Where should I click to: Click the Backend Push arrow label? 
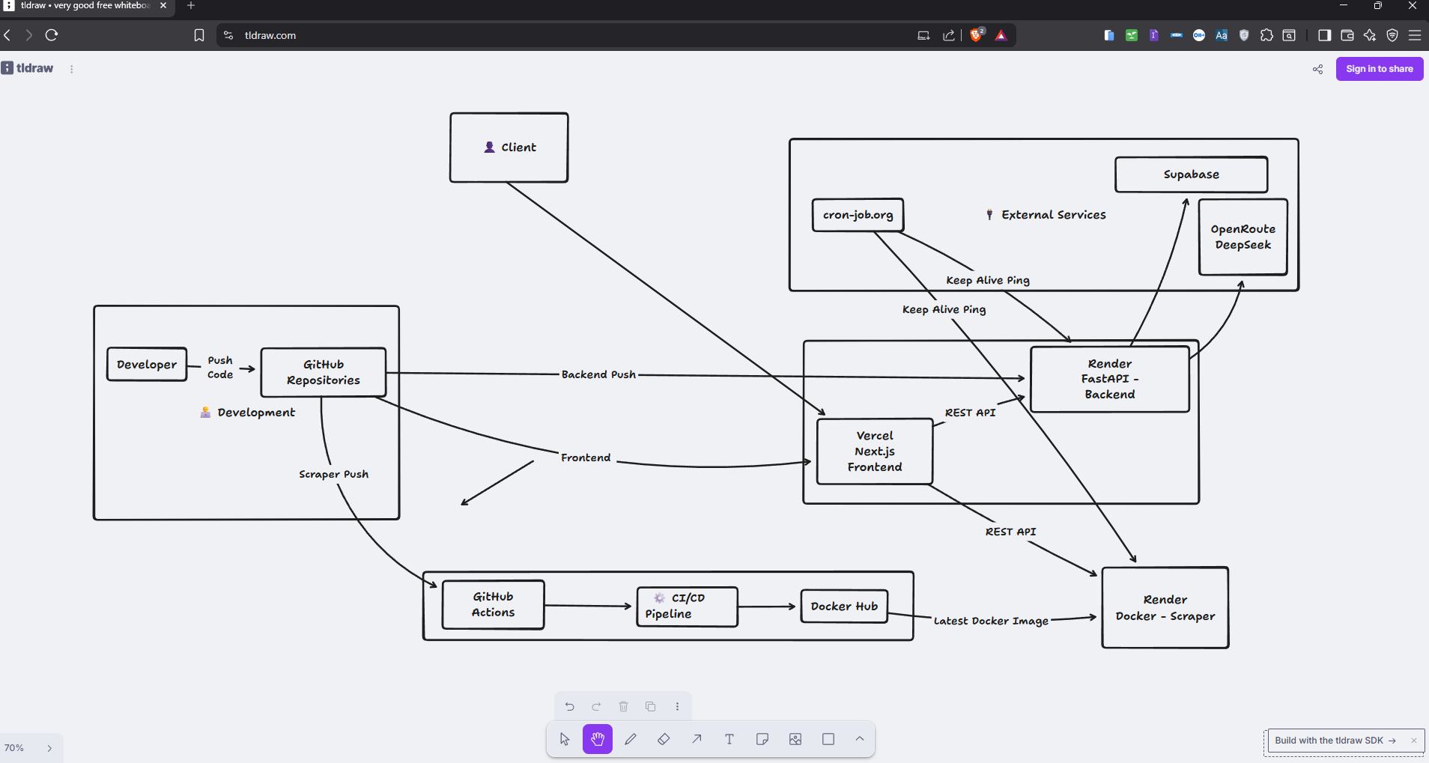(598, 374)
